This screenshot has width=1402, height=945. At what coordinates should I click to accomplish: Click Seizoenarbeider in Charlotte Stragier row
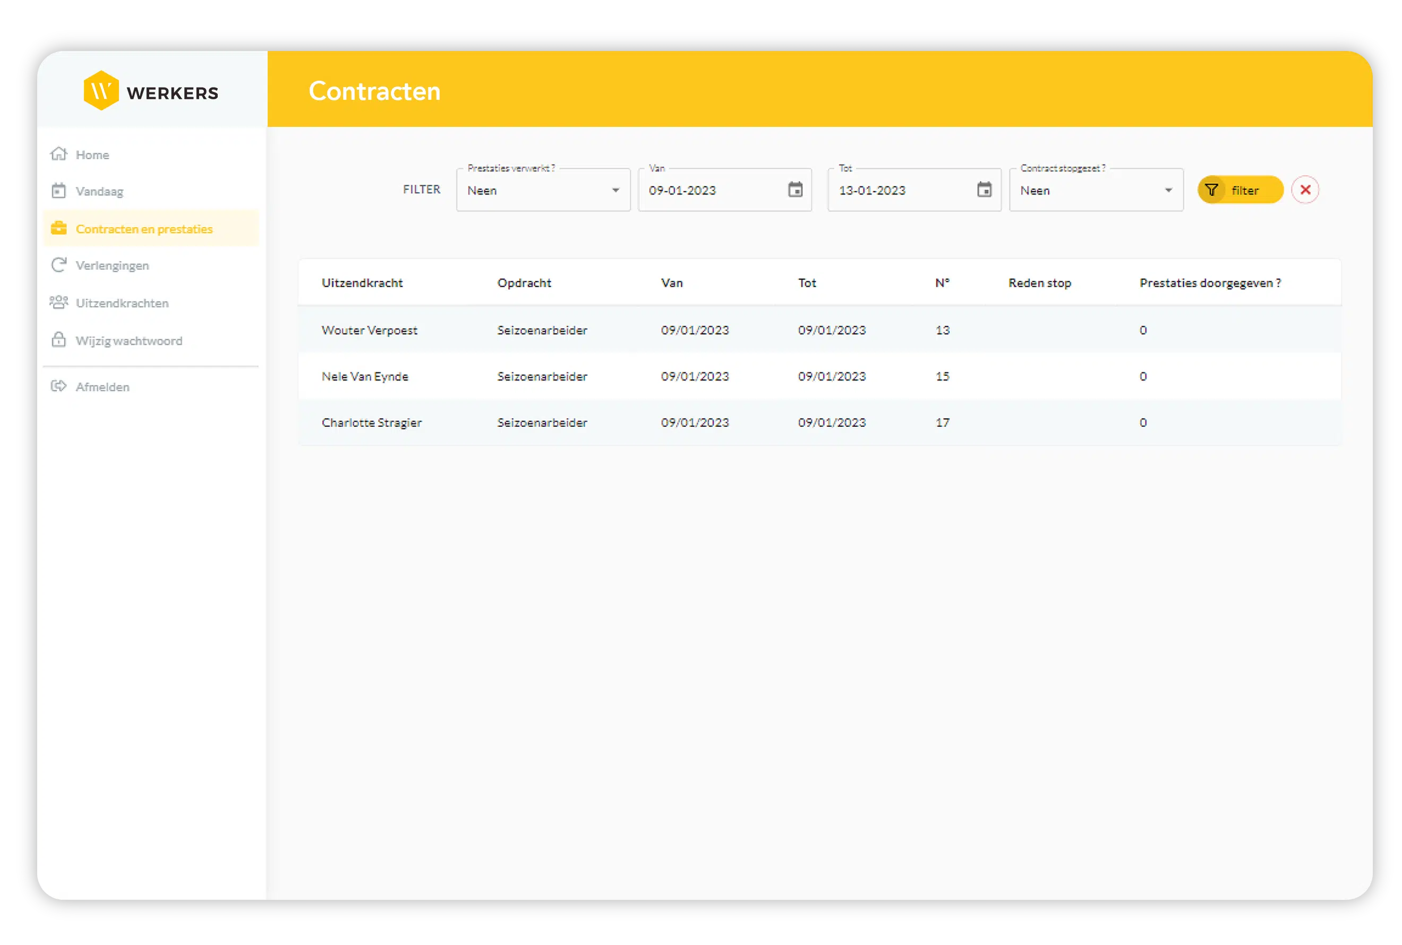point(541,423)
